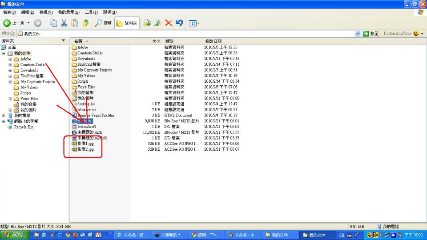Expand the Adobe folder in tree
The image size is (427, 240).
pyautogui.click(x=10, y=59)
